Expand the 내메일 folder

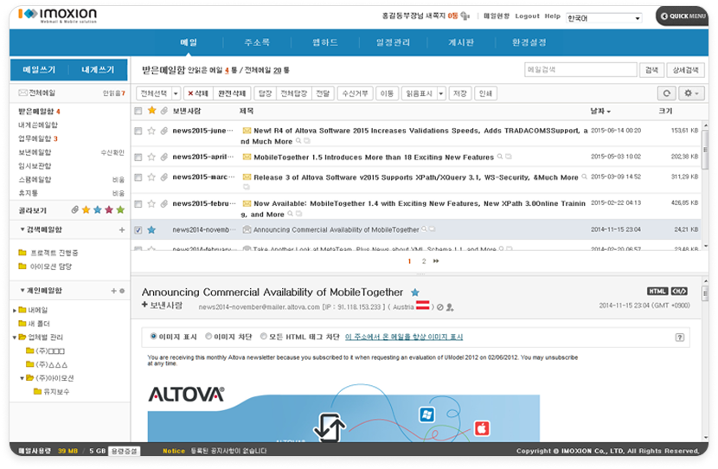[x=15, y=311]
